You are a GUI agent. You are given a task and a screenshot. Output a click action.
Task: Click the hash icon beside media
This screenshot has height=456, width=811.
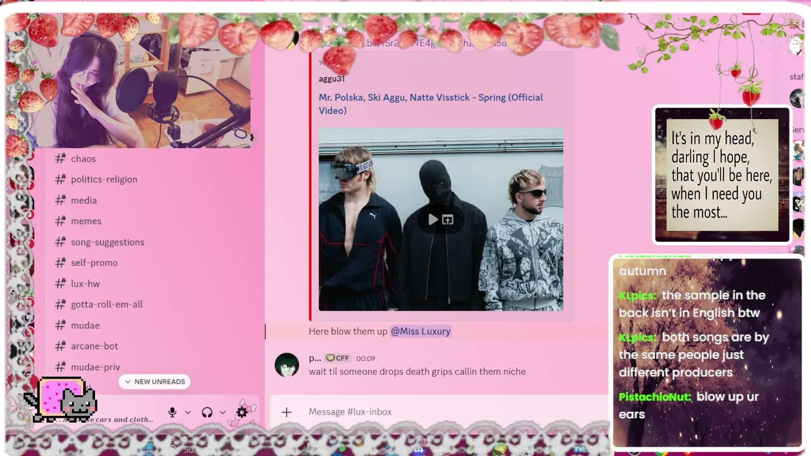[x=60, y=200]
